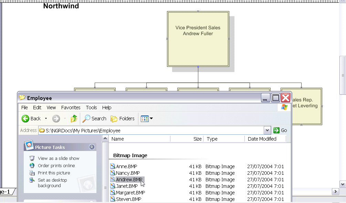Screen dimensions: 346x203
Task: Click the desktop background task icon
Action: click(32, 180)
